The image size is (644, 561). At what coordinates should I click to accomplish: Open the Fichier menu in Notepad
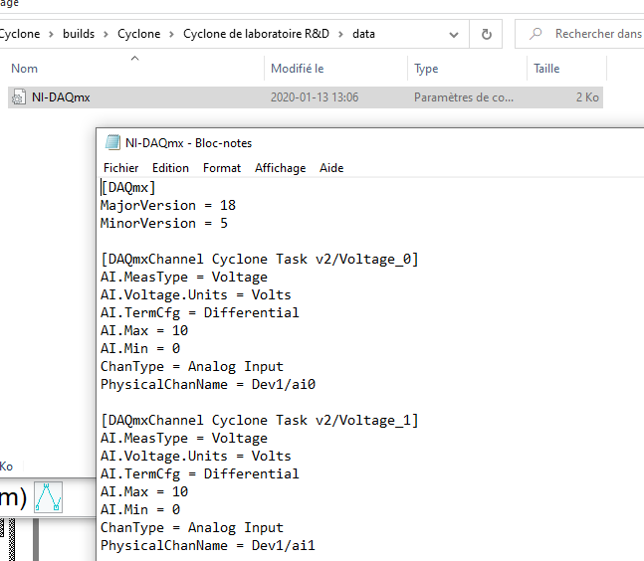pyautogui.click(x=120, y=168)
